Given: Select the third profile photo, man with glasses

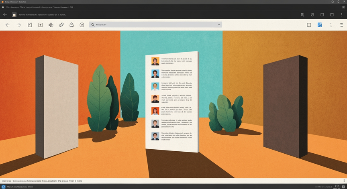Looking at the screenshot, I should tap(155, 86).
